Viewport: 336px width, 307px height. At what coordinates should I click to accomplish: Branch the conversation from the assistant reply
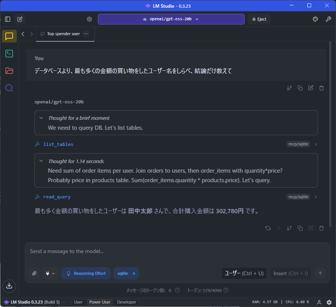pyautogui.click(x=289, y=228)
